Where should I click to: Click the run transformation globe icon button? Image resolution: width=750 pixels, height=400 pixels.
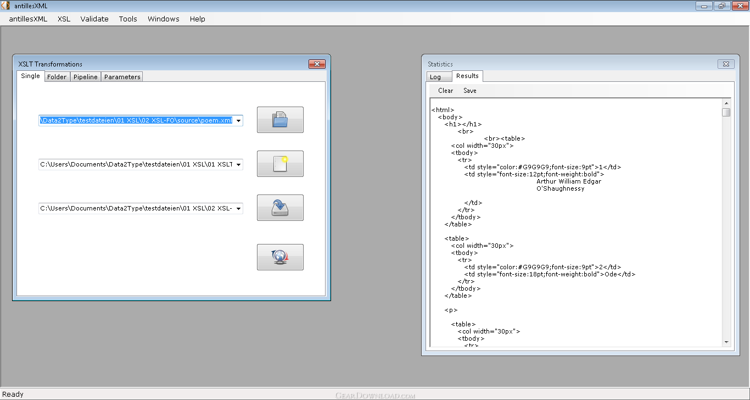(x=280, y=257)
